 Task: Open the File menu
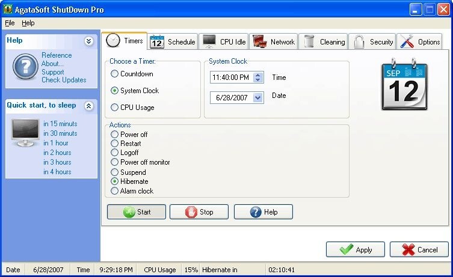(x=10, y=23)
